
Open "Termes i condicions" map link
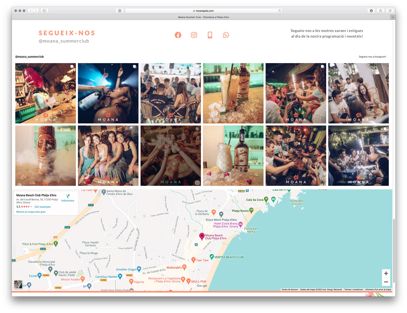point(353,290)
